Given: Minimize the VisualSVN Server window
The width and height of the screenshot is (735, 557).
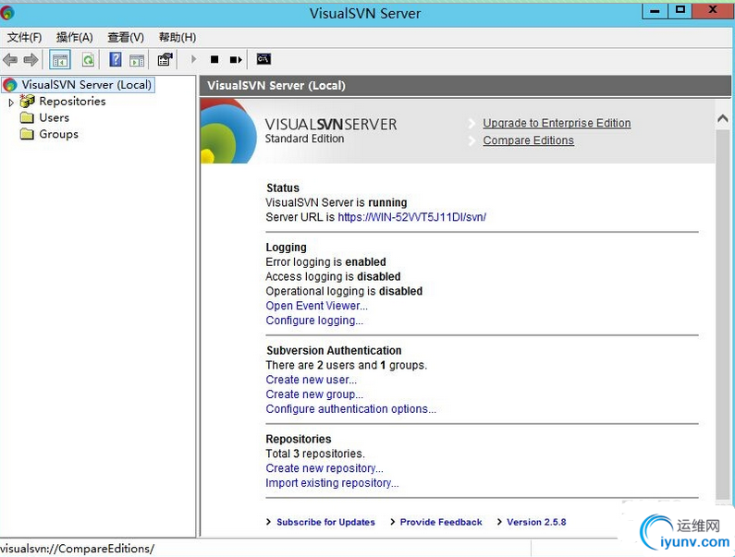Looking at the screenshot, I should [x=655, y=10].
